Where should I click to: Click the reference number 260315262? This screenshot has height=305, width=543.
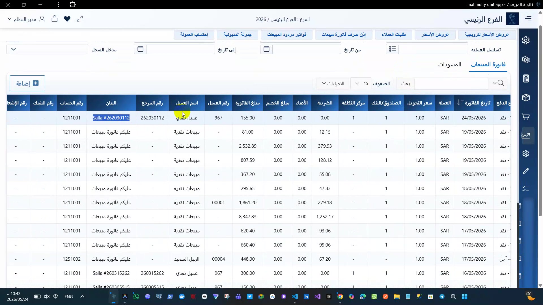coord(152,273)
